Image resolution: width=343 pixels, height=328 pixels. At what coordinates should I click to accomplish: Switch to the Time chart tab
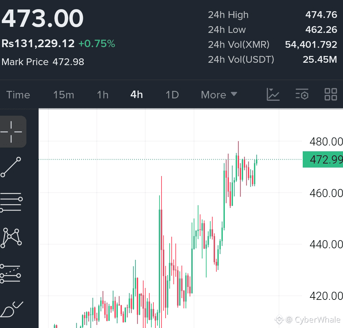[x=18, y=95]
